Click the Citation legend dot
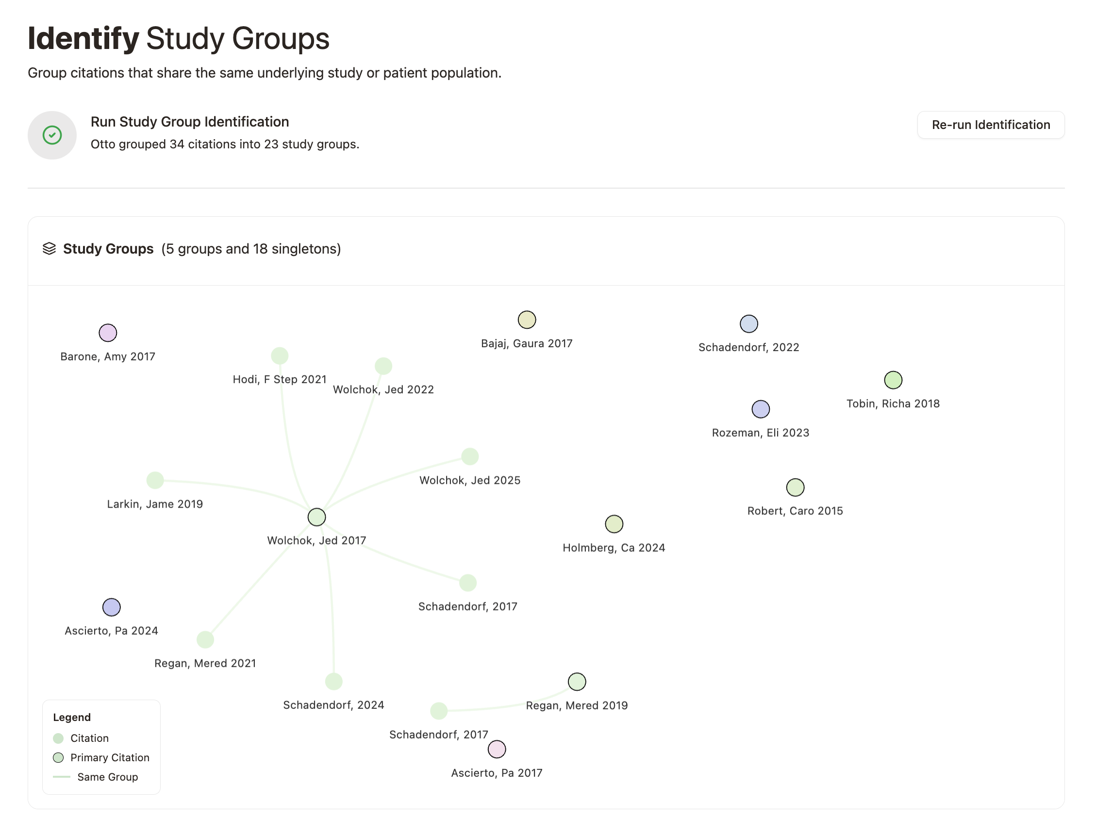 click(x=59, y=738)
